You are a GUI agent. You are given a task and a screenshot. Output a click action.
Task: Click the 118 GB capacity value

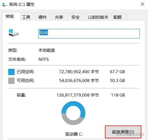(x=118, y=95)
